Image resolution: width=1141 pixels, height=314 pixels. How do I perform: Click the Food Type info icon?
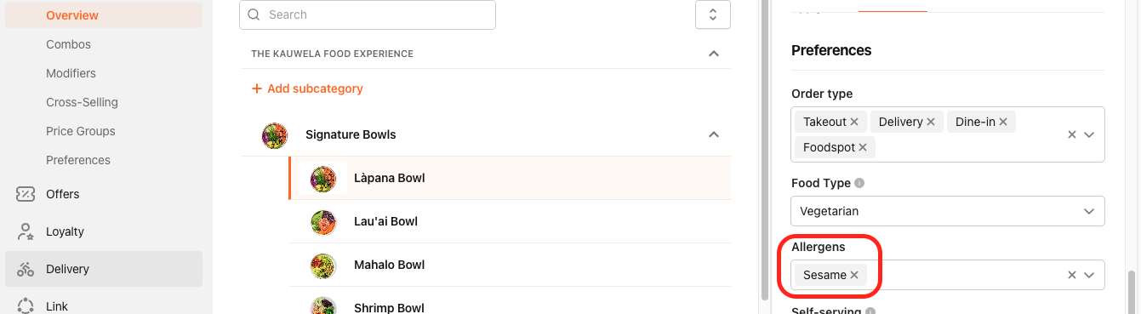(859, 183)
